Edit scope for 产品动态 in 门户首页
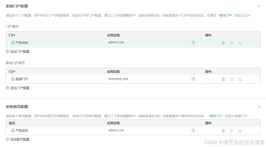This screenshot has width=266, height=147. pos(193,42)
